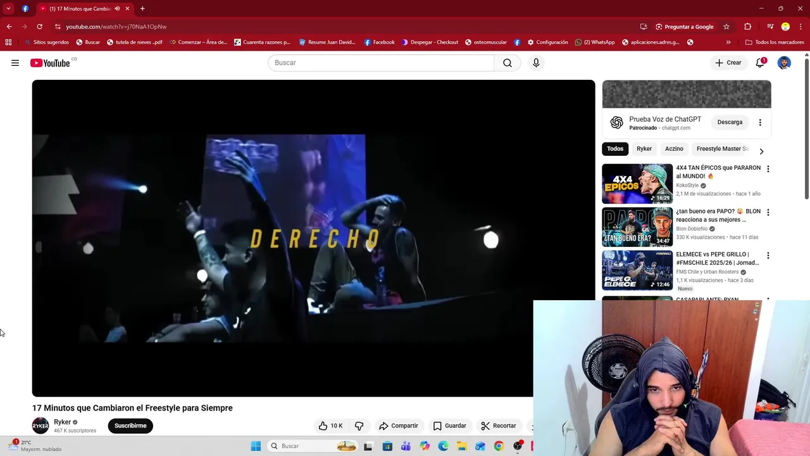Open the apps grid in bookmarks bar
Viewport: 810px width, 456px height.
8,42
